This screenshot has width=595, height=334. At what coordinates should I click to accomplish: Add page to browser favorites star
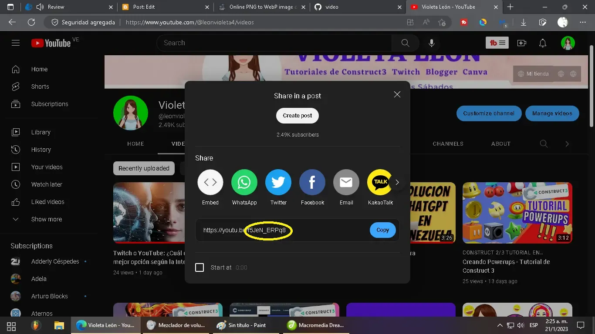coord(442,22)
